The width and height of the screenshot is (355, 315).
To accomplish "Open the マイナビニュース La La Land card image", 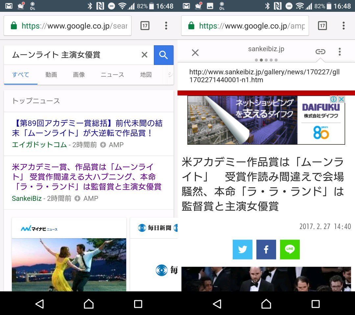I will click(69, 265).
